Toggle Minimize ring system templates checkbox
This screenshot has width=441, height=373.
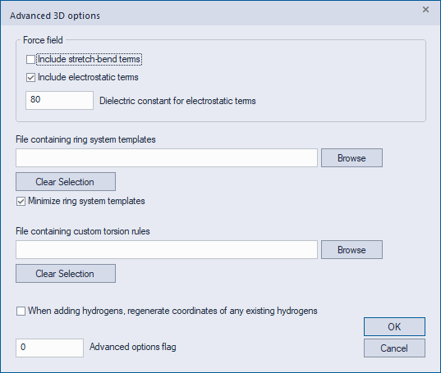(21, 201)
